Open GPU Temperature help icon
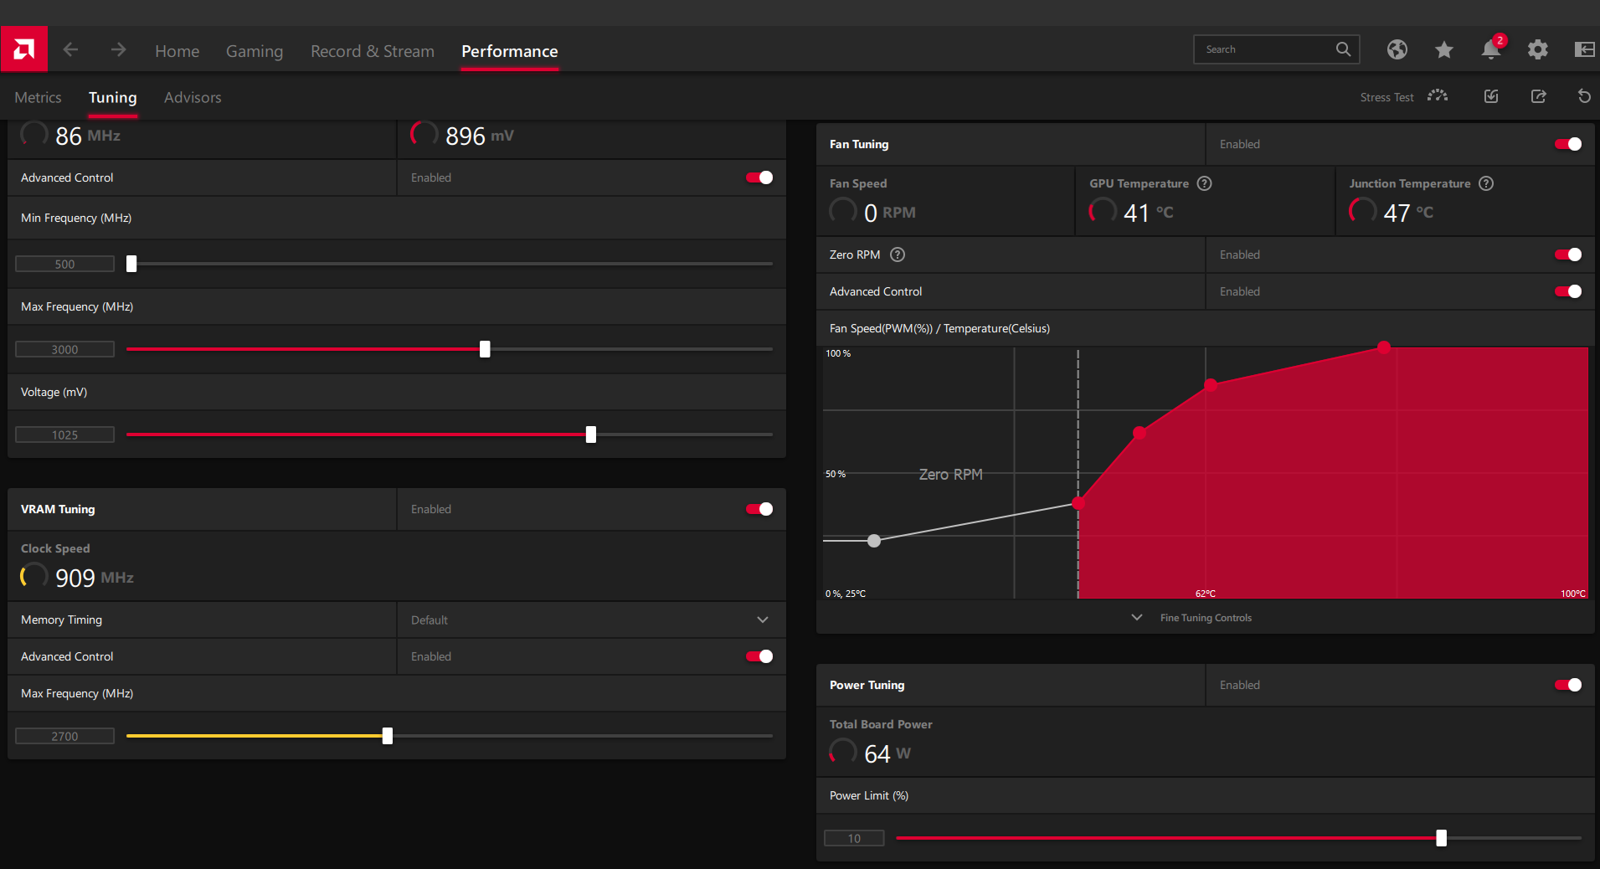1600x869 pixels. (x=1205, y=183)
